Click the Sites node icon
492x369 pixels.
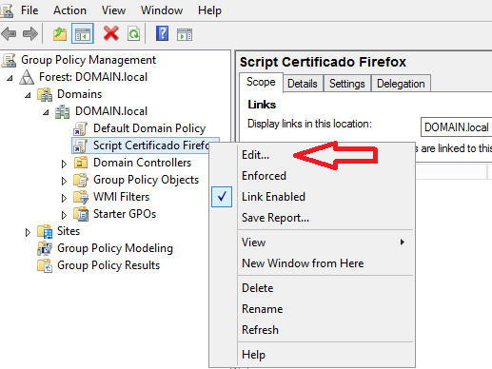point(45,231)
